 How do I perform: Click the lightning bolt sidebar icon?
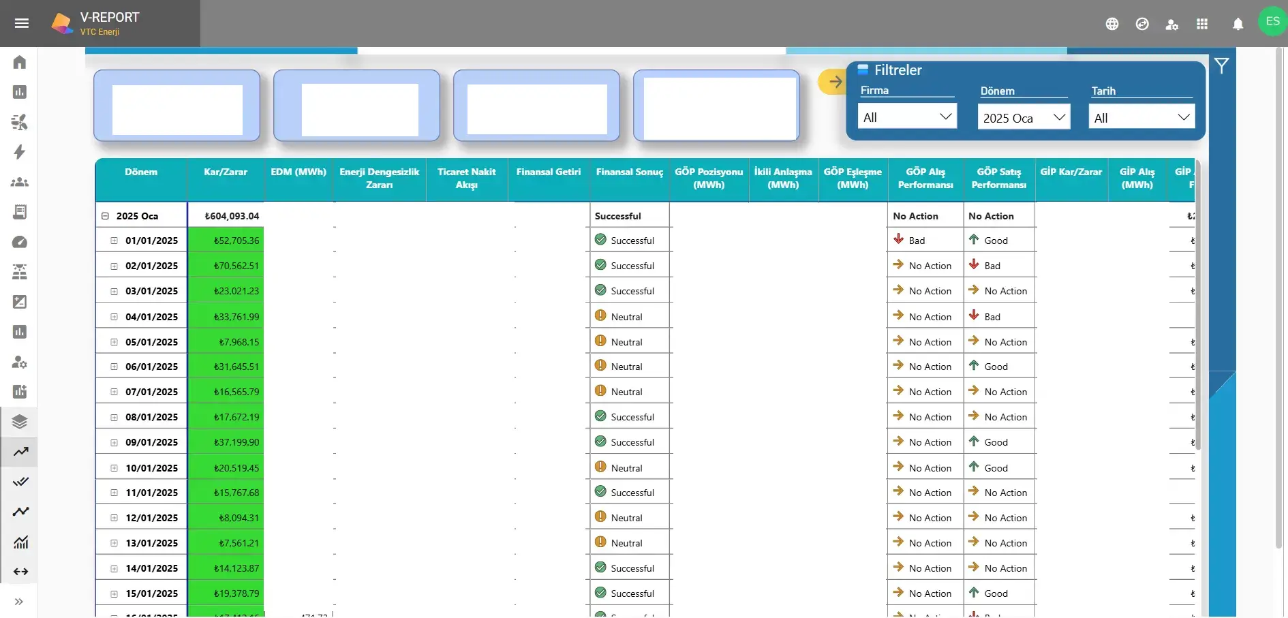coord(20,152)
